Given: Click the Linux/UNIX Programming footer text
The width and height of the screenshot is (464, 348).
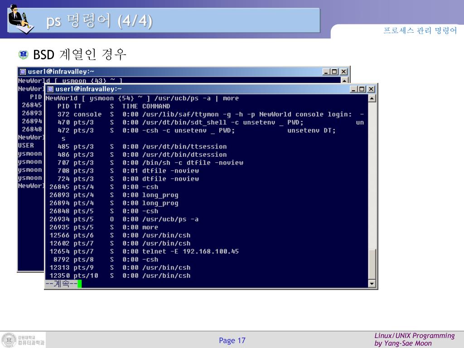Looking at the screenshot, I should [414, 336].
